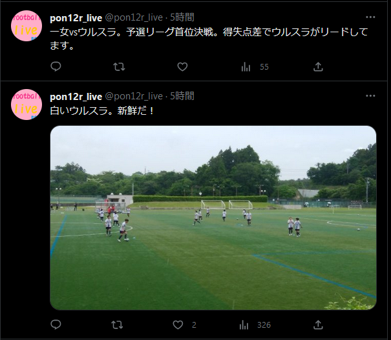This screenshot has width=391, height=340.
Task: Retweet the 白いウルスラ。新鮮だ！ tweet
Action: (117, 325)
